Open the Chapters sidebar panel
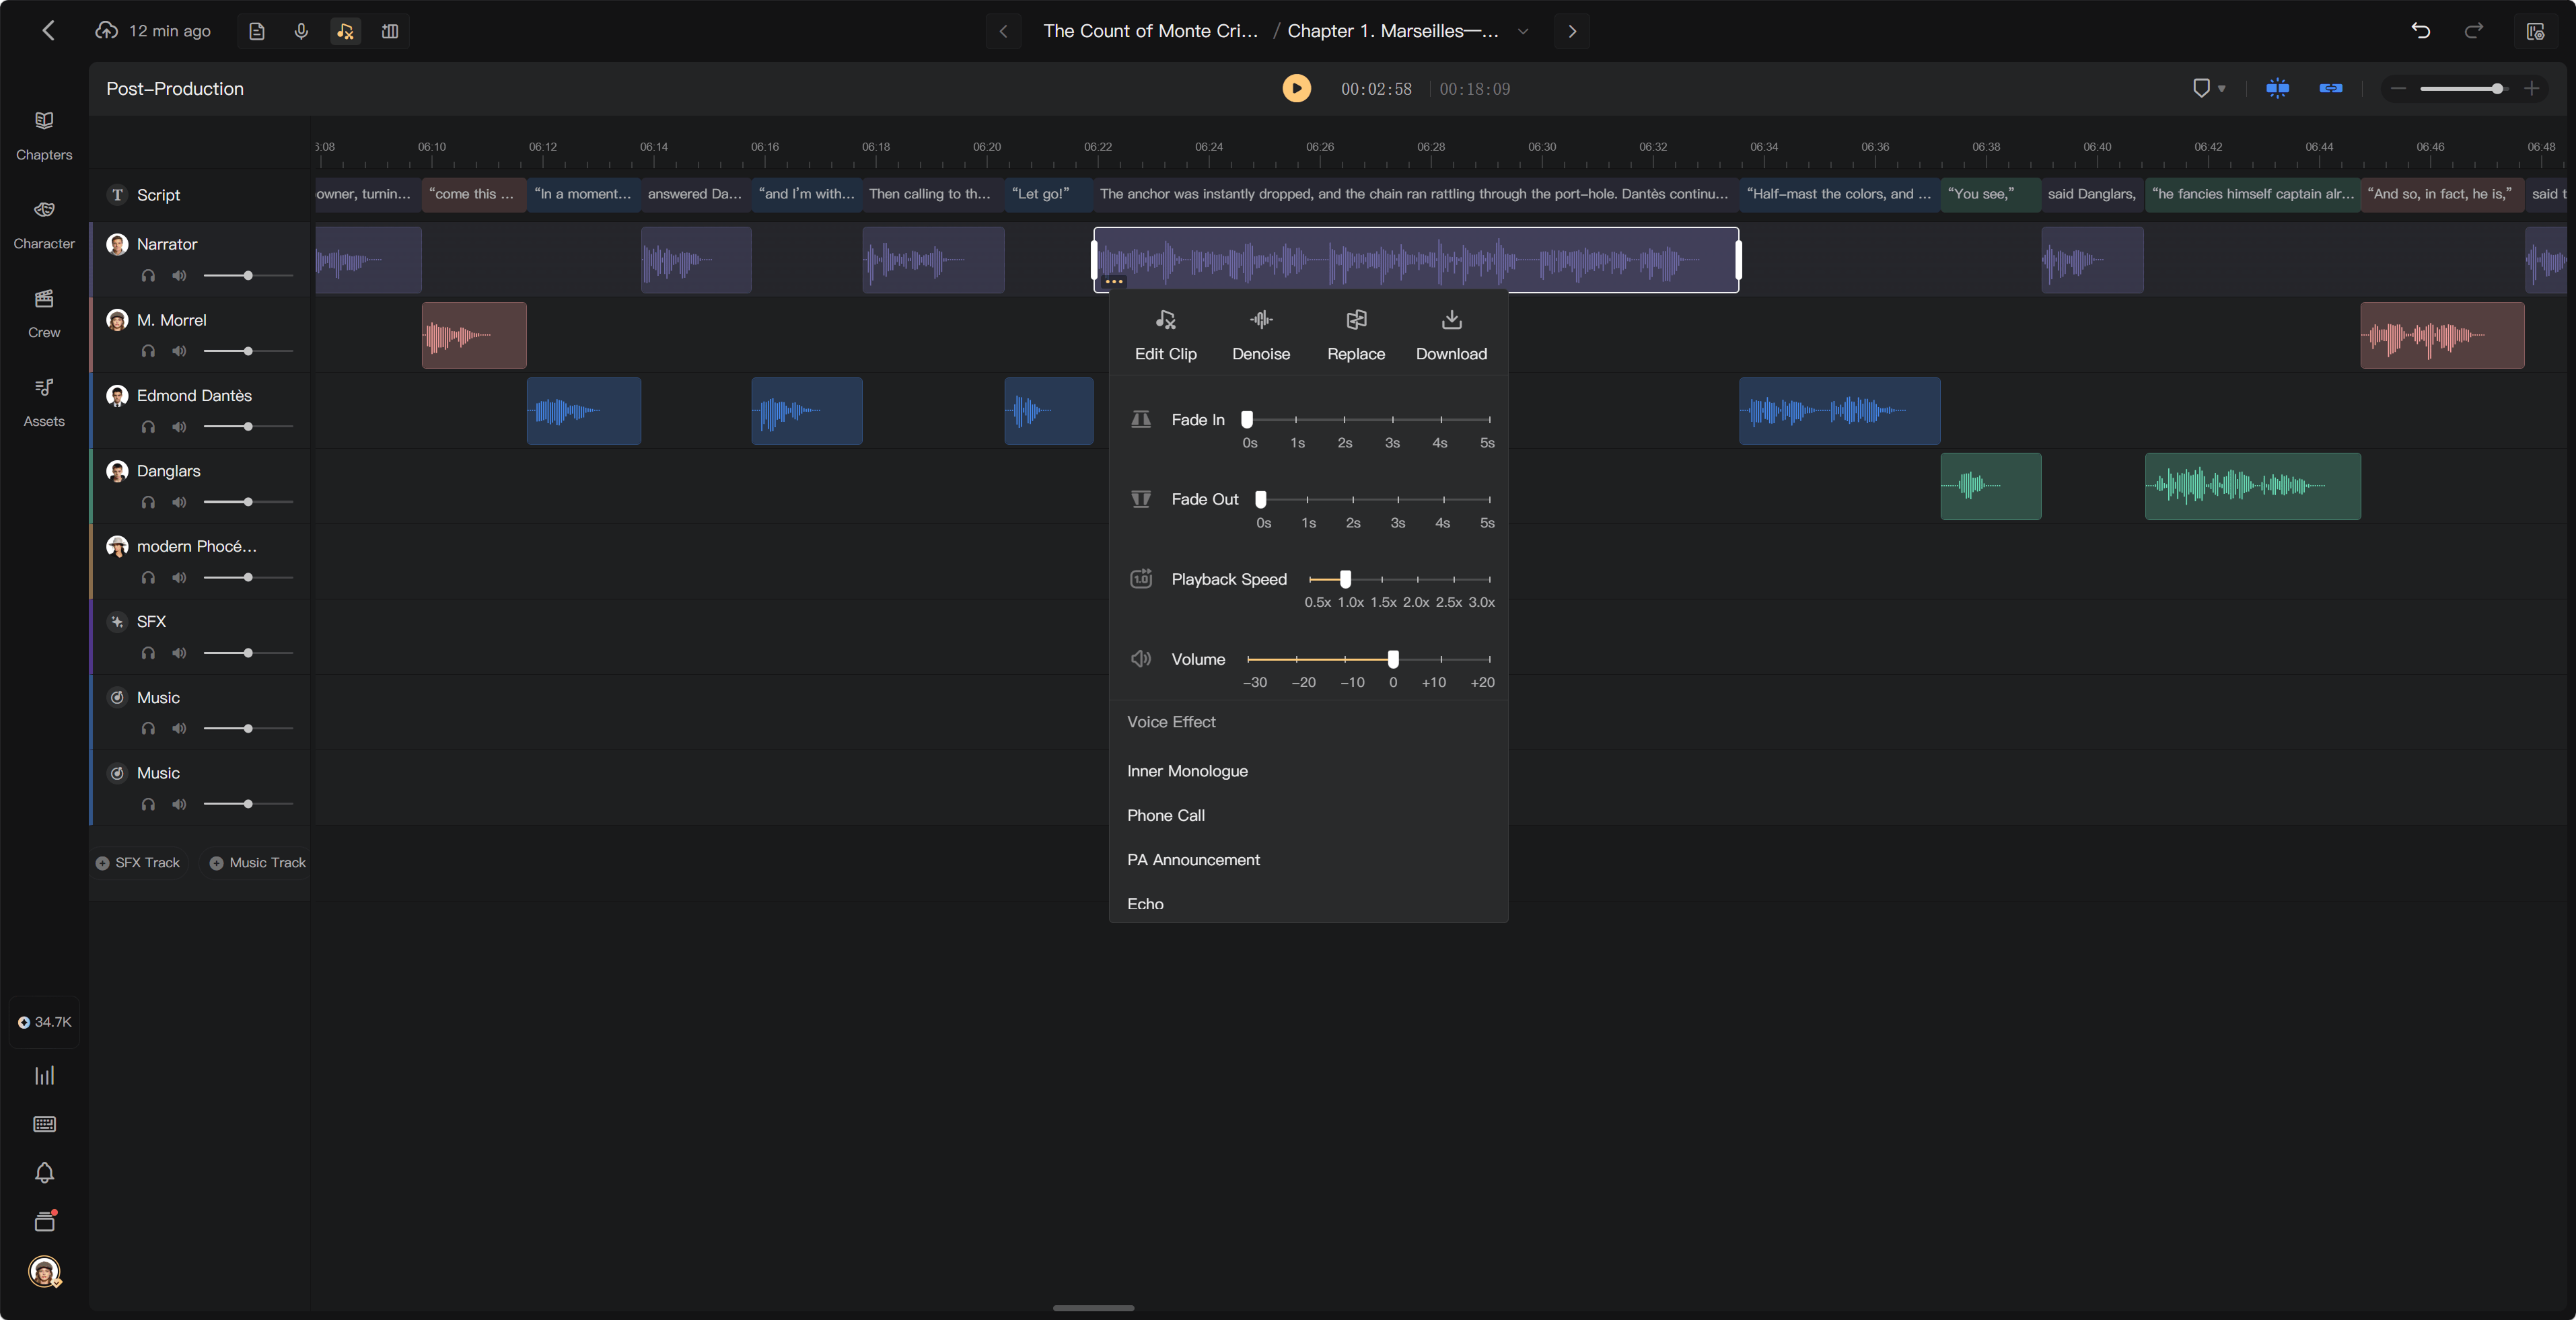 click(x=44, y=135)
